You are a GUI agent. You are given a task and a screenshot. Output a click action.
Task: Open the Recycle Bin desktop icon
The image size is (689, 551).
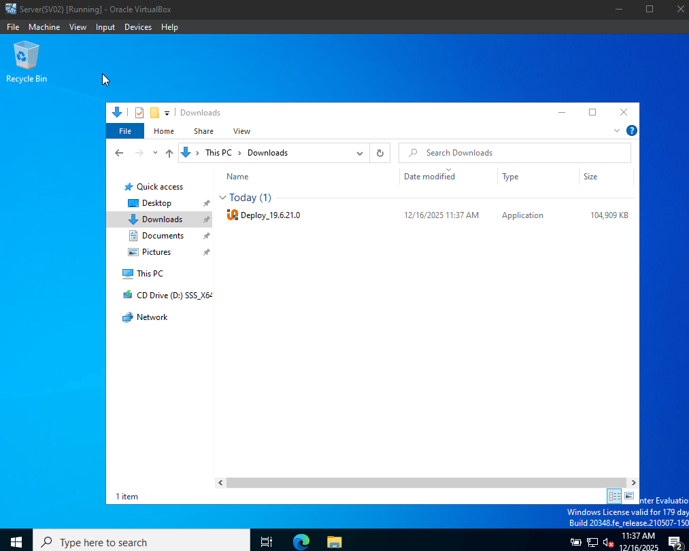27,61
